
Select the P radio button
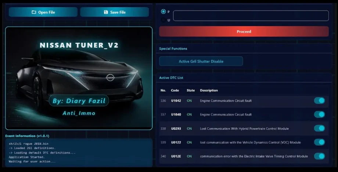click(x=163, y=12)
